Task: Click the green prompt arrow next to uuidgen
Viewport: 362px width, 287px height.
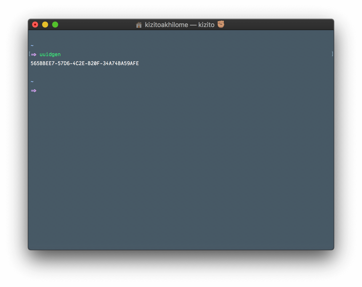Action: (34, 55)
